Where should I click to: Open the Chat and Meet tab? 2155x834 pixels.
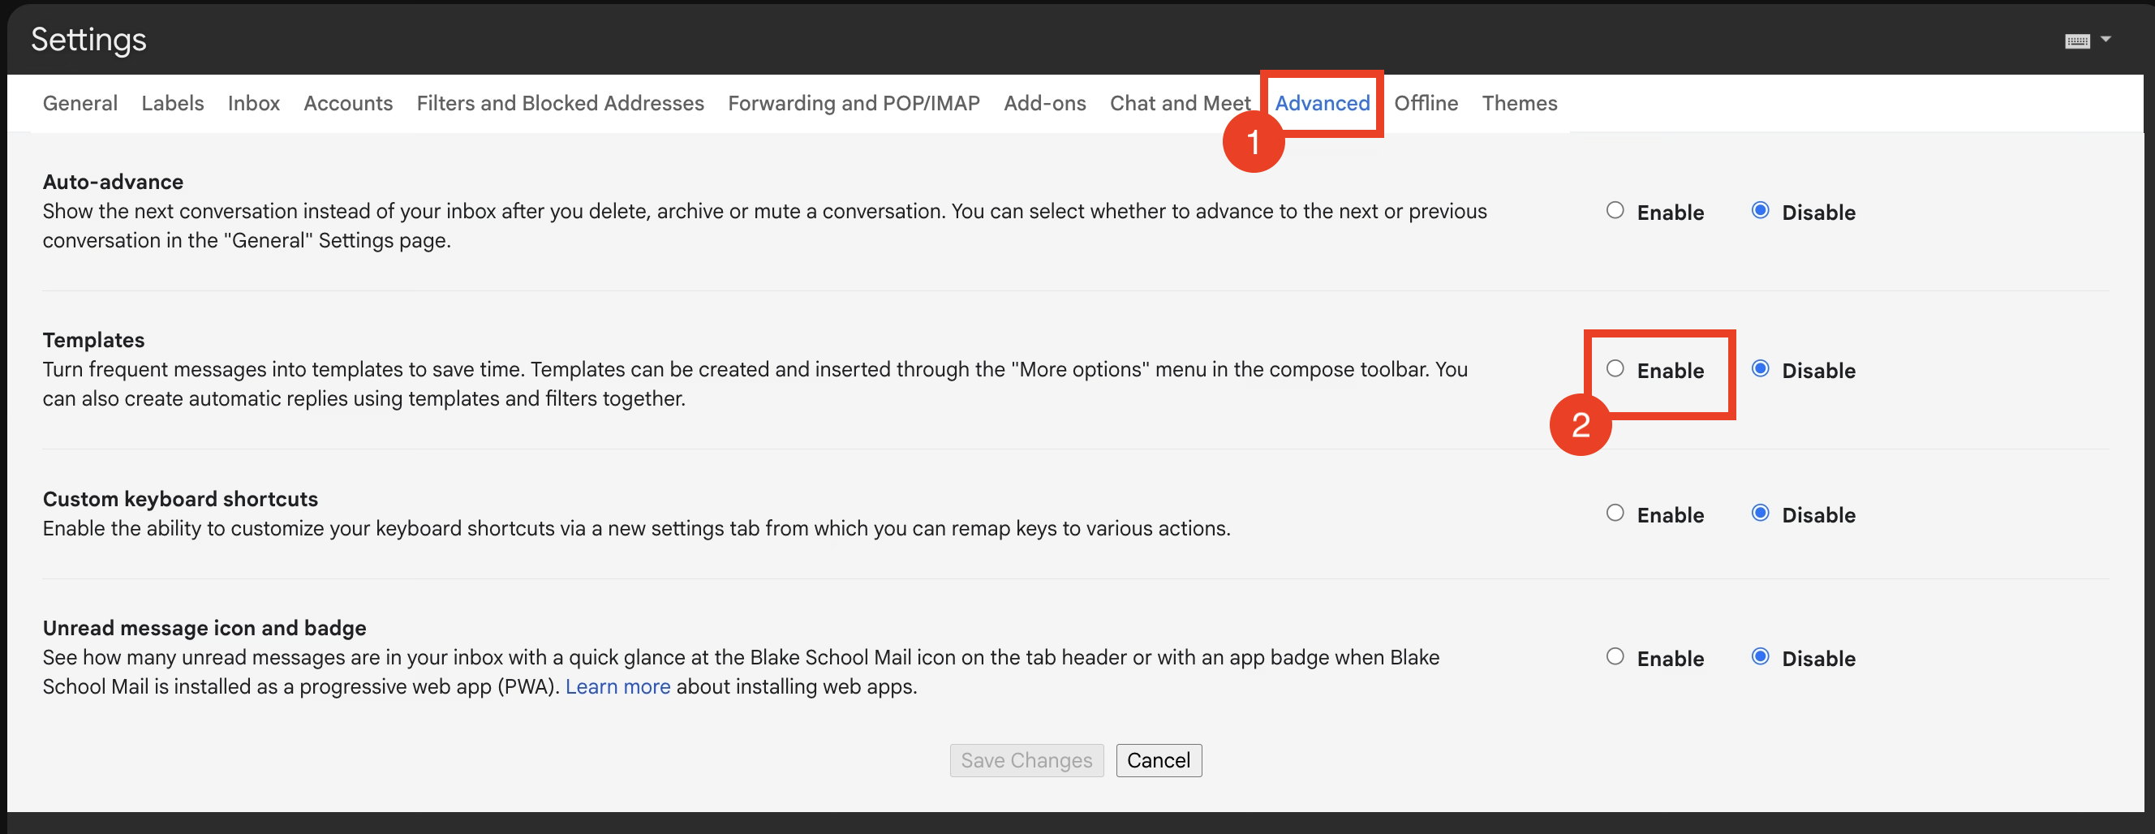coord(1180,103)
